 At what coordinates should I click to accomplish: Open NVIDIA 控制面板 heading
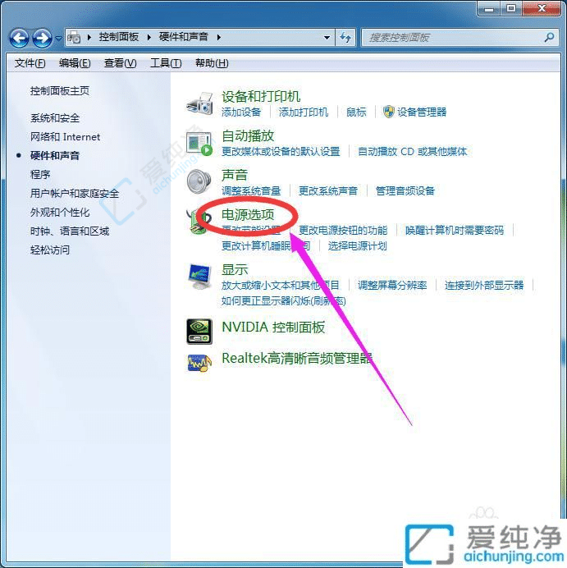click(273, 328)
